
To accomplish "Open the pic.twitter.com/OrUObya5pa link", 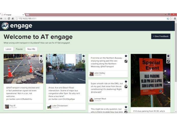I will (62, 99).
